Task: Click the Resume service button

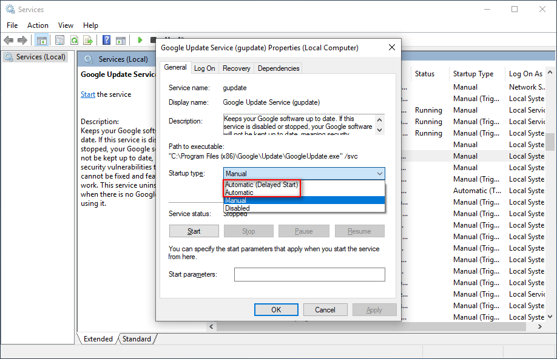Action: point(359,231)
